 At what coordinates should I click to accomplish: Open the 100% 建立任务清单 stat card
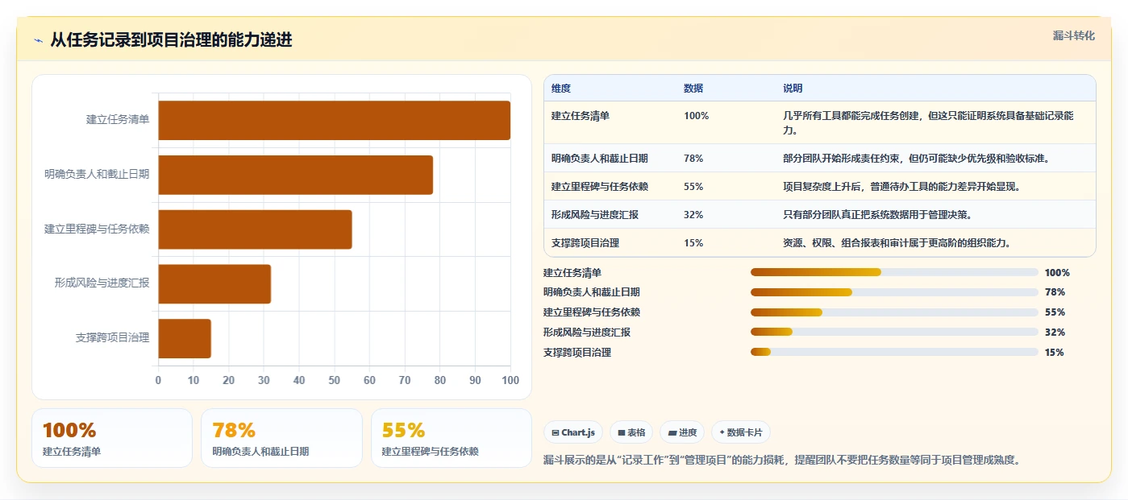click(x=112, y=438)
